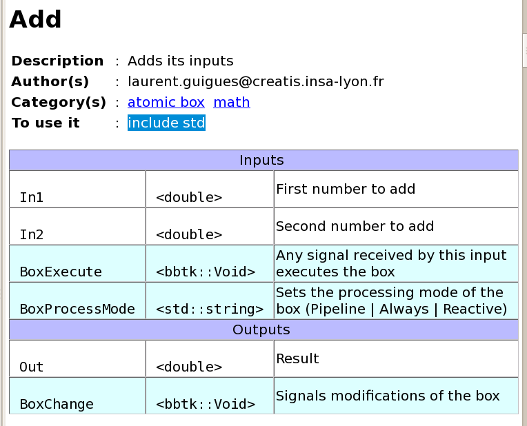This screenshot has height=426, width=527.
Task: Click the BoxChange output name cell
Action: (x=78, y=396)
